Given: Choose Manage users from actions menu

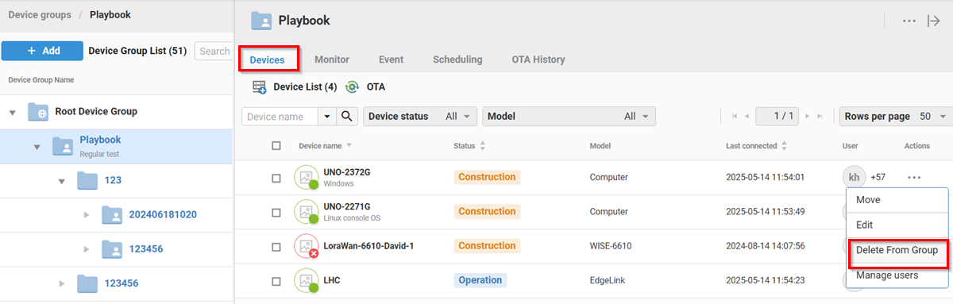Looking at the screenshot, I should coord(897,275).
